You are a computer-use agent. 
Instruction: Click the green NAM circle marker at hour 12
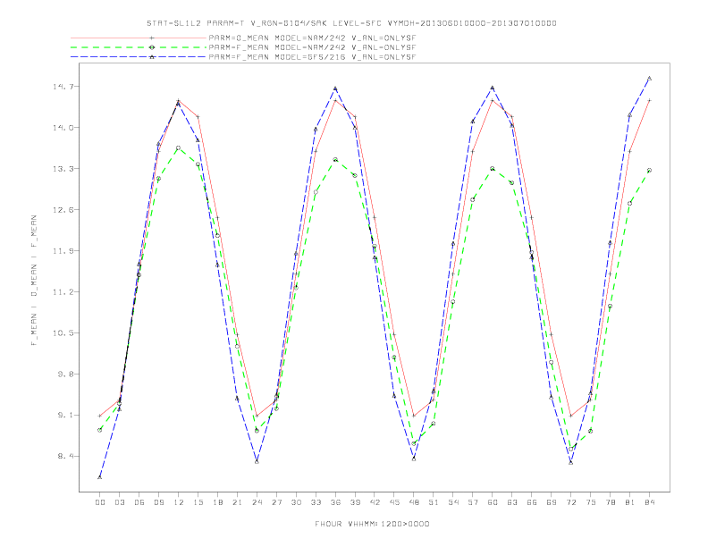coord(179,148)
